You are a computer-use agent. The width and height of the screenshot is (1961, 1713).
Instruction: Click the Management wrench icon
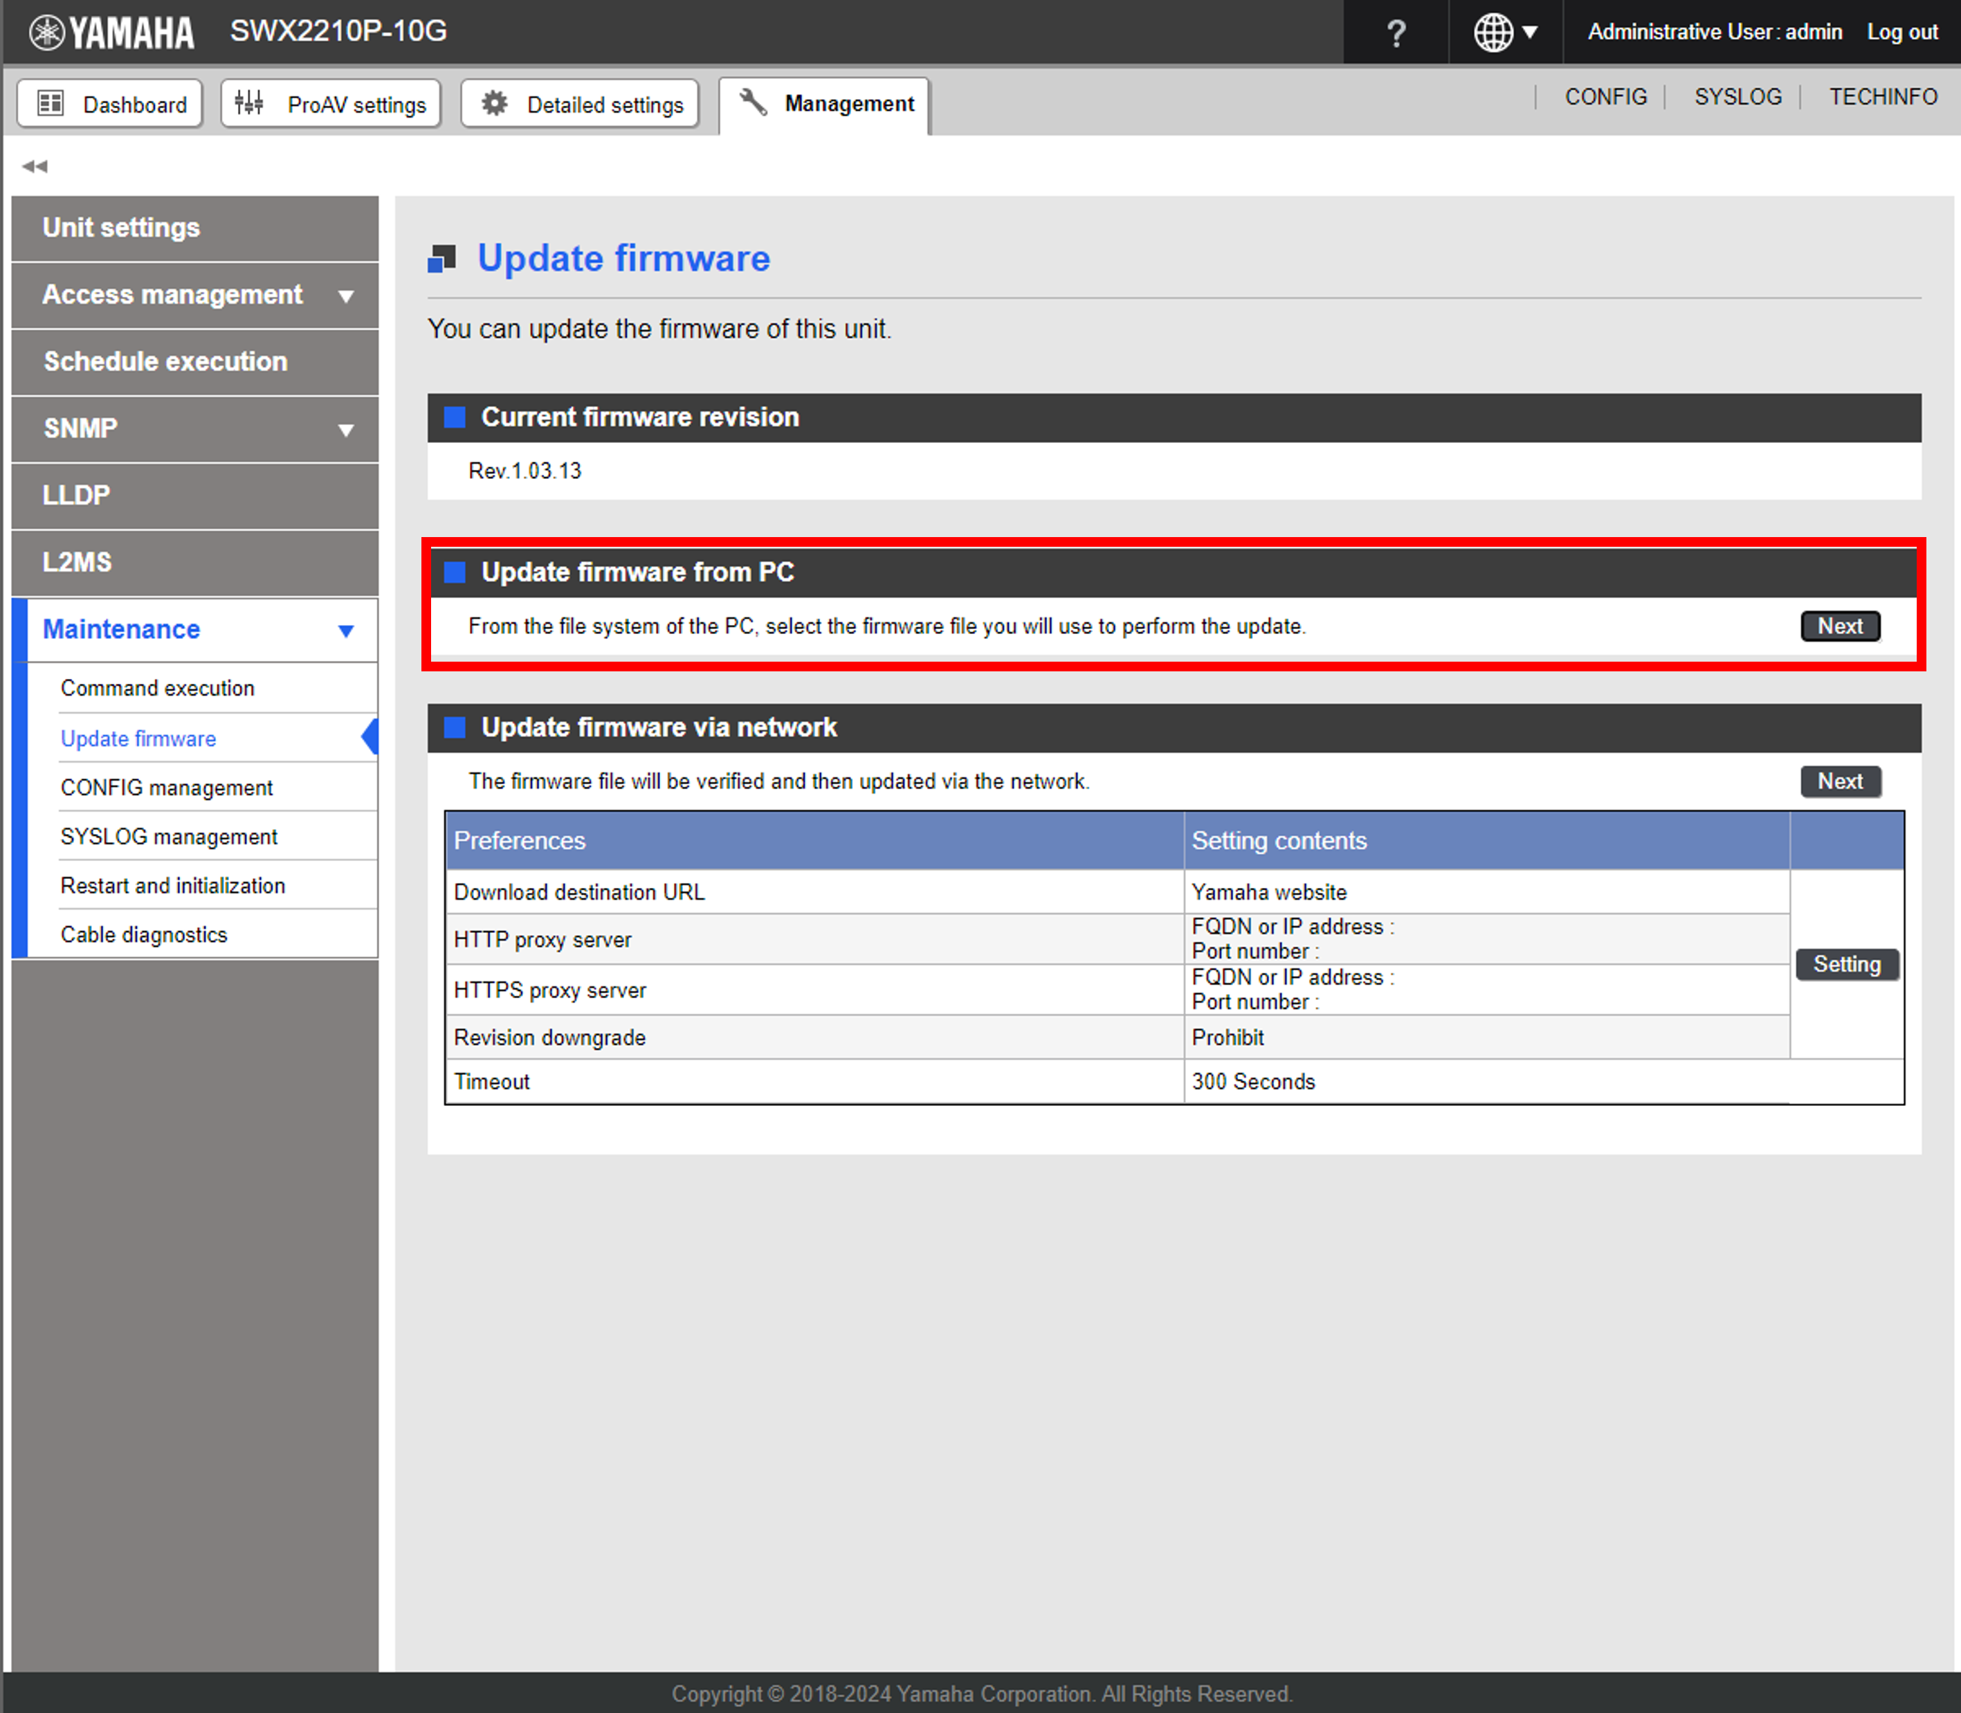[753, 102]
